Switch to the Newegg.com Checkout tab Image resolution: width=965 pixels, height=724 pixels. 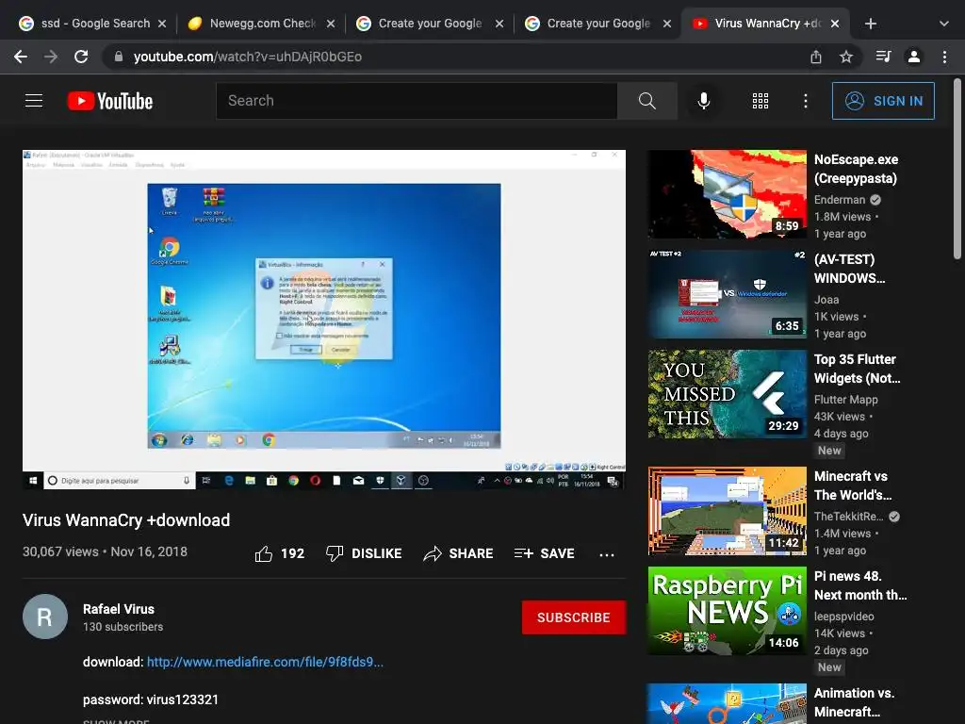[x=263, y=24]
